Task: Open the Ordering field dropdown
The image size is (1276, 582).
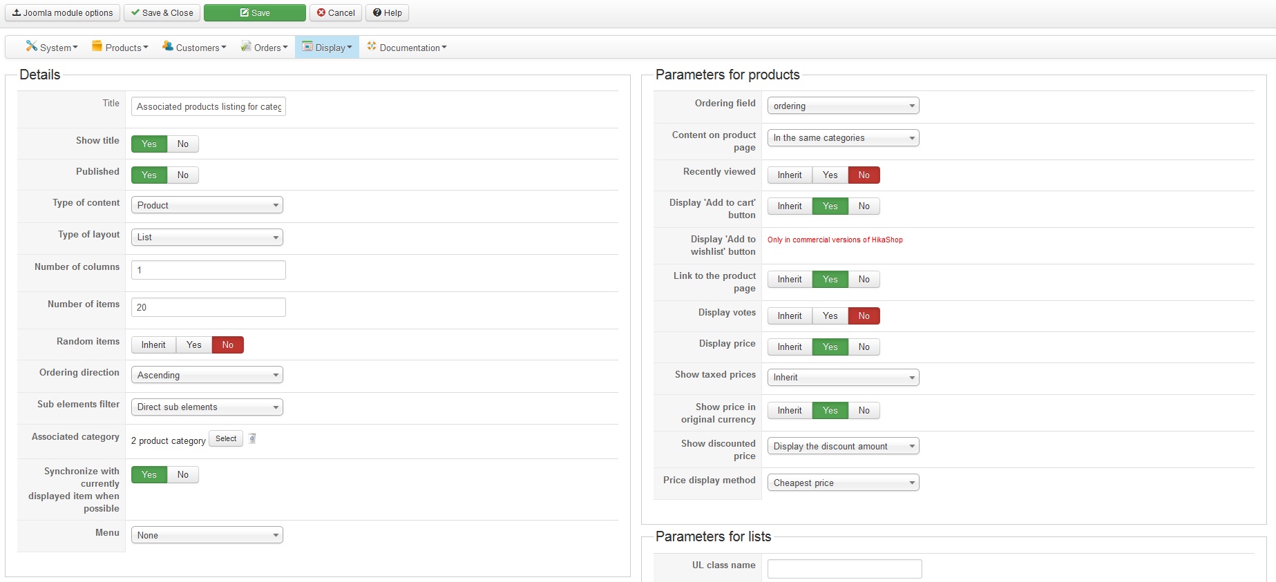Action: tap(844, 106)
